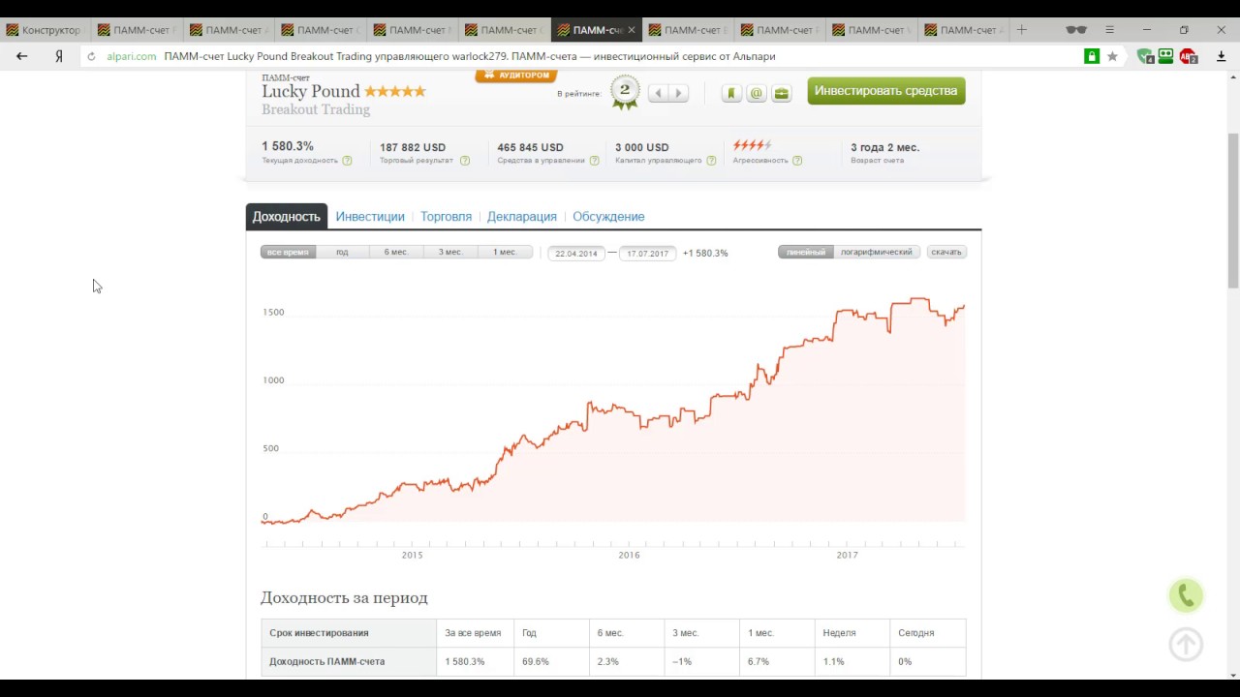Viewport: 1240px width, 697px height.
Task: Bookmark the page with star icon
Action: tap(1112, 56)
